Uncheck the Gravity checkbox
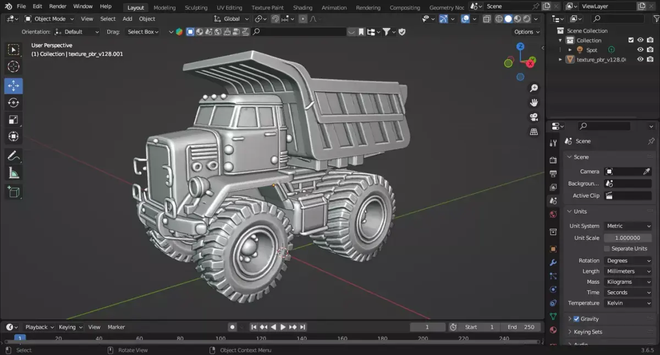 pos(576,319)
